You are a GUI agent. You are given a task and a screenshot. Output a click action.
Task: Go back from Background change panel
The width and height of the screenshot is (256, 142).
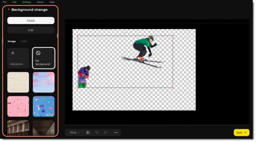coord(9,9)
